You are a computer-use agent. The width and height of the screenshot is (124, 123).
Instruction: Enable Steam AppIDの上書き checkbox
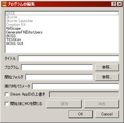tap(7, 94)
